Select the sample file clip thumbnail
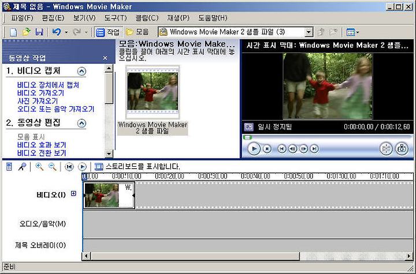Image resolution: width=416 pixels, height=274 pixels. click(x=153, y=92)
